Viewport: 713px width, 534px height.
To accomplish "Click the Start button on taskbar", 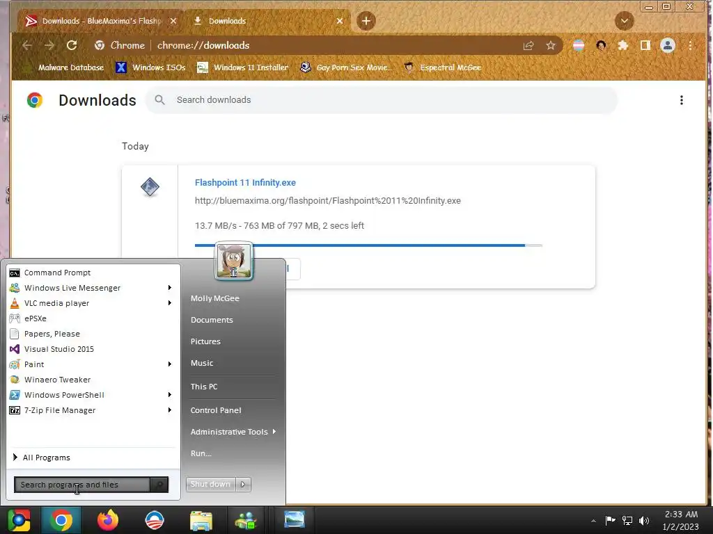I will coord(19,520).
